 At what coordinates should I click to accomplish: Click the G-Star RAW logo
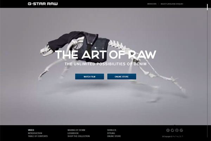(43, 4)
